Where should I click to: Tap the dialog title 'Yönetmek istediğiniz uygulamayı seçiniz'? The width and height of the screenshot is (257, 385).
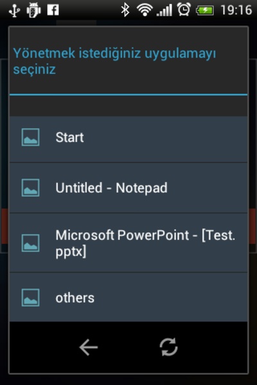(114, 61)
